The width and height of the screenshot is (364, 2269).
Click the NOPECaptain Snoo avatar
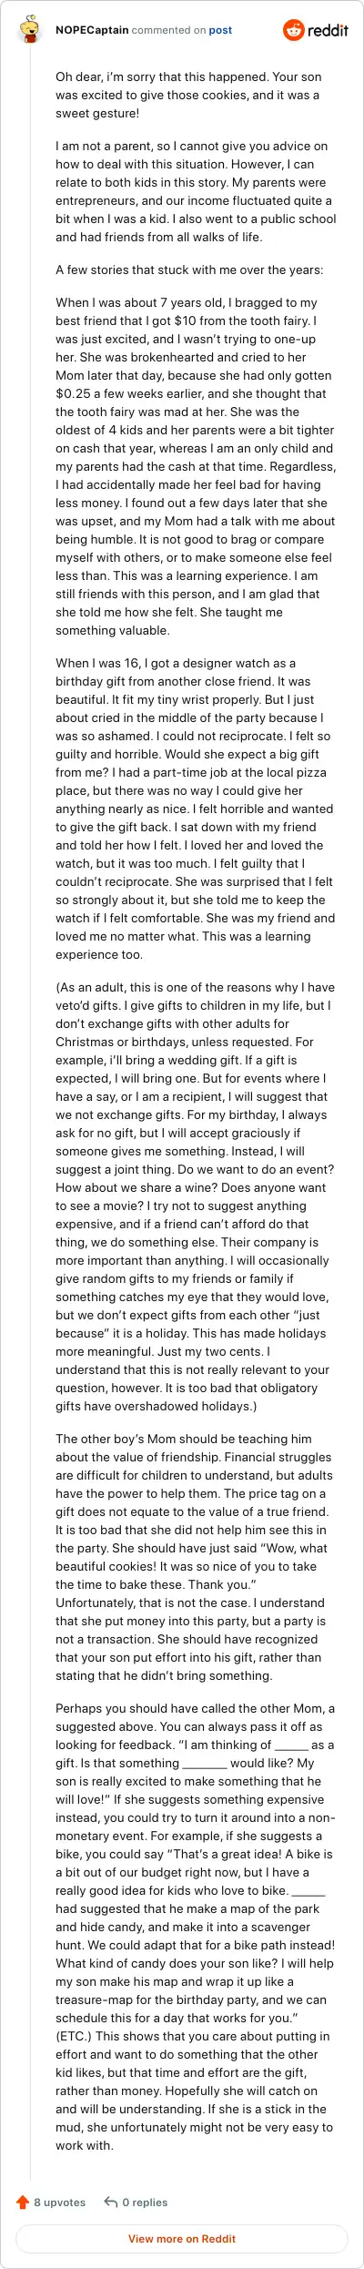pyautogui.click(x=30, y=30)
